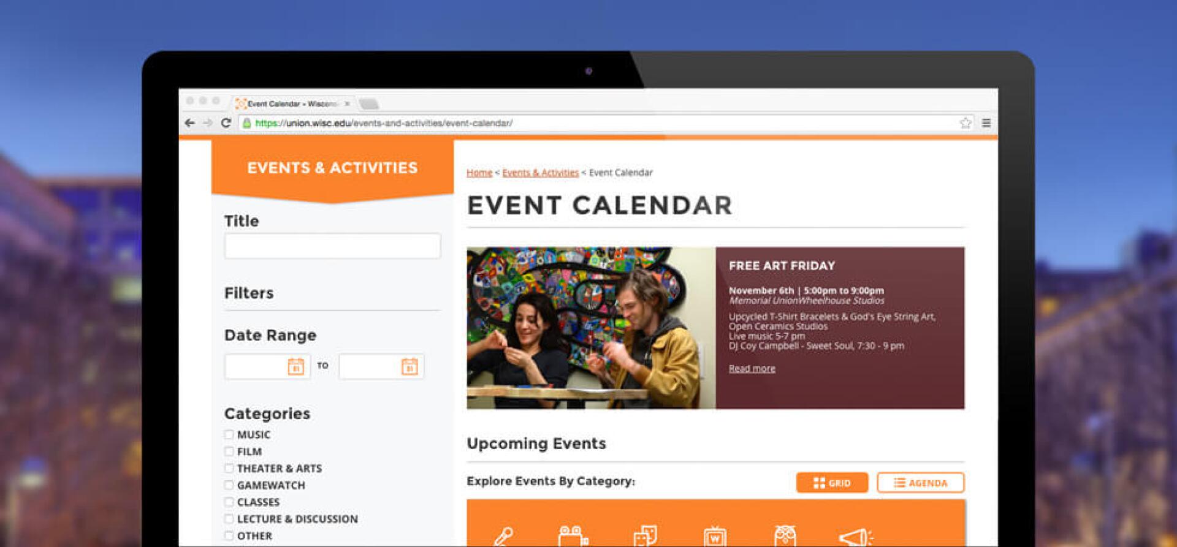Select the television gamewatch category icon
The width and height of the screenshot is (1177, 547).
click(x=715, y=537)
